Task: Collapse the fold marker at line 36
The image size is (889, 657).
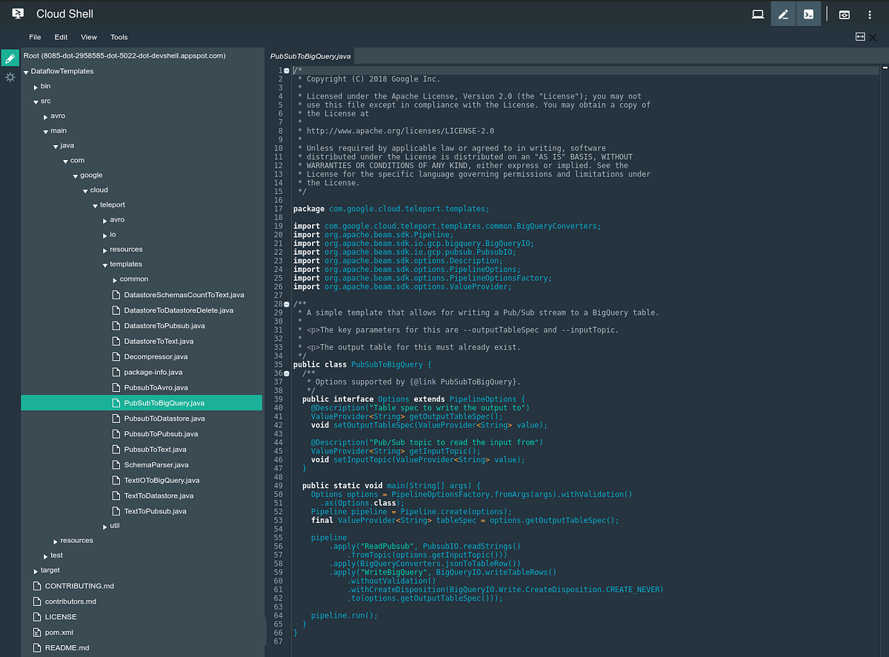Action: tap(287, 373)
